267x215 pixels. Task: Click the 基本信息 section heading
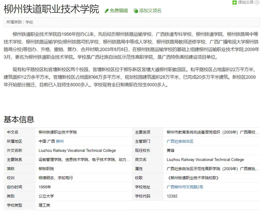(19, 119)
